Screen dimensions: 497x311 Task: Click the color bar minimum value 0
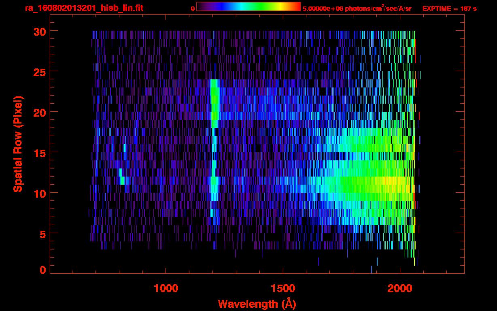click(x=193, y=9)
